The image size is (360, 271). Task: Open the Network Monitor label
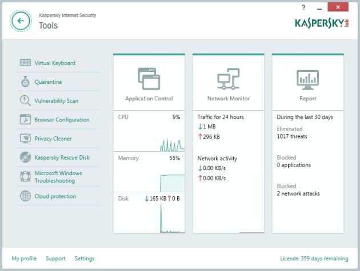tap(229, 98)
